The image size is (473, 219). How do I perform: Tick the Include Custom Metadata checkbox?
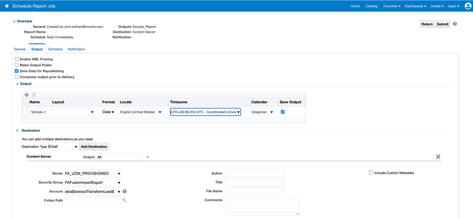[x=371, y=173]
